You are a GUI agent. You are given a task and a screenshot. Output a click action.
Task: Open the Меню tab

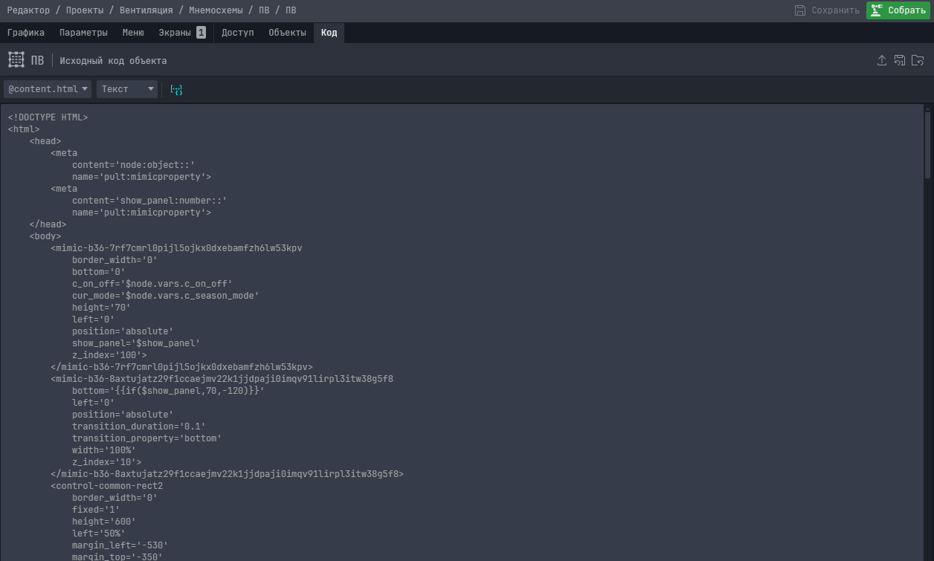(133, 33)
